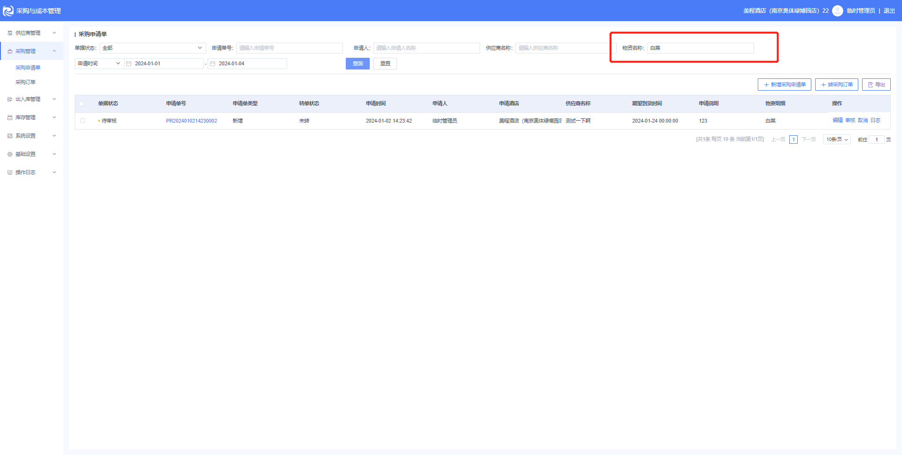Click the 系统设置 sidebar icon

(x=10, y=136)
